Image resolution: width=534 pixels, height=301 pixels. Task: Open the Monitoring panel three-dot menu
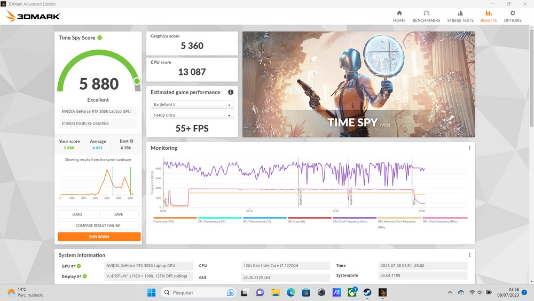[469, 148]
